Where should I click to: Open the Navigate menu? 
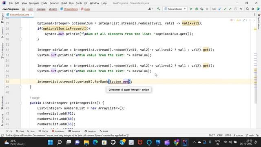coord(34,3)
